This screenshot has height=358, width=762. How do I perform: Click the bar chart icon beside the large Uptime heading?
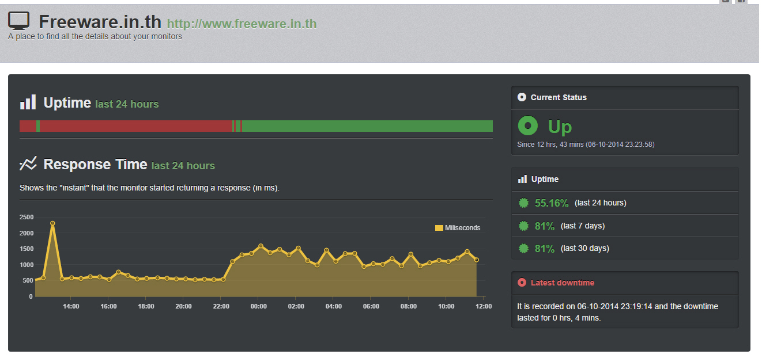click(28, 102)
